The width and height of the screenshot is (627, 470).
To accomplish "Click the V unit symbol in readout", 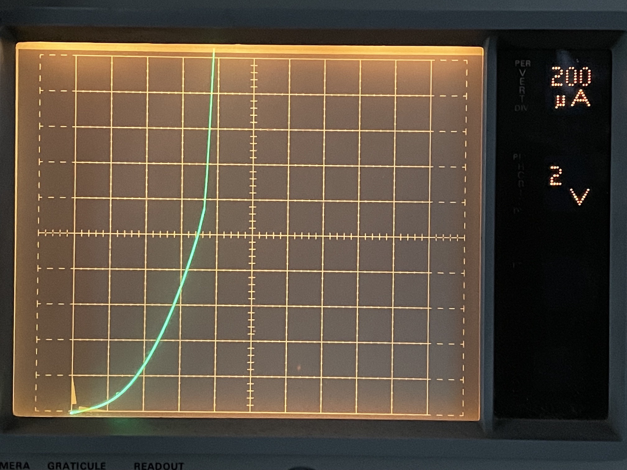I will 580,197.
